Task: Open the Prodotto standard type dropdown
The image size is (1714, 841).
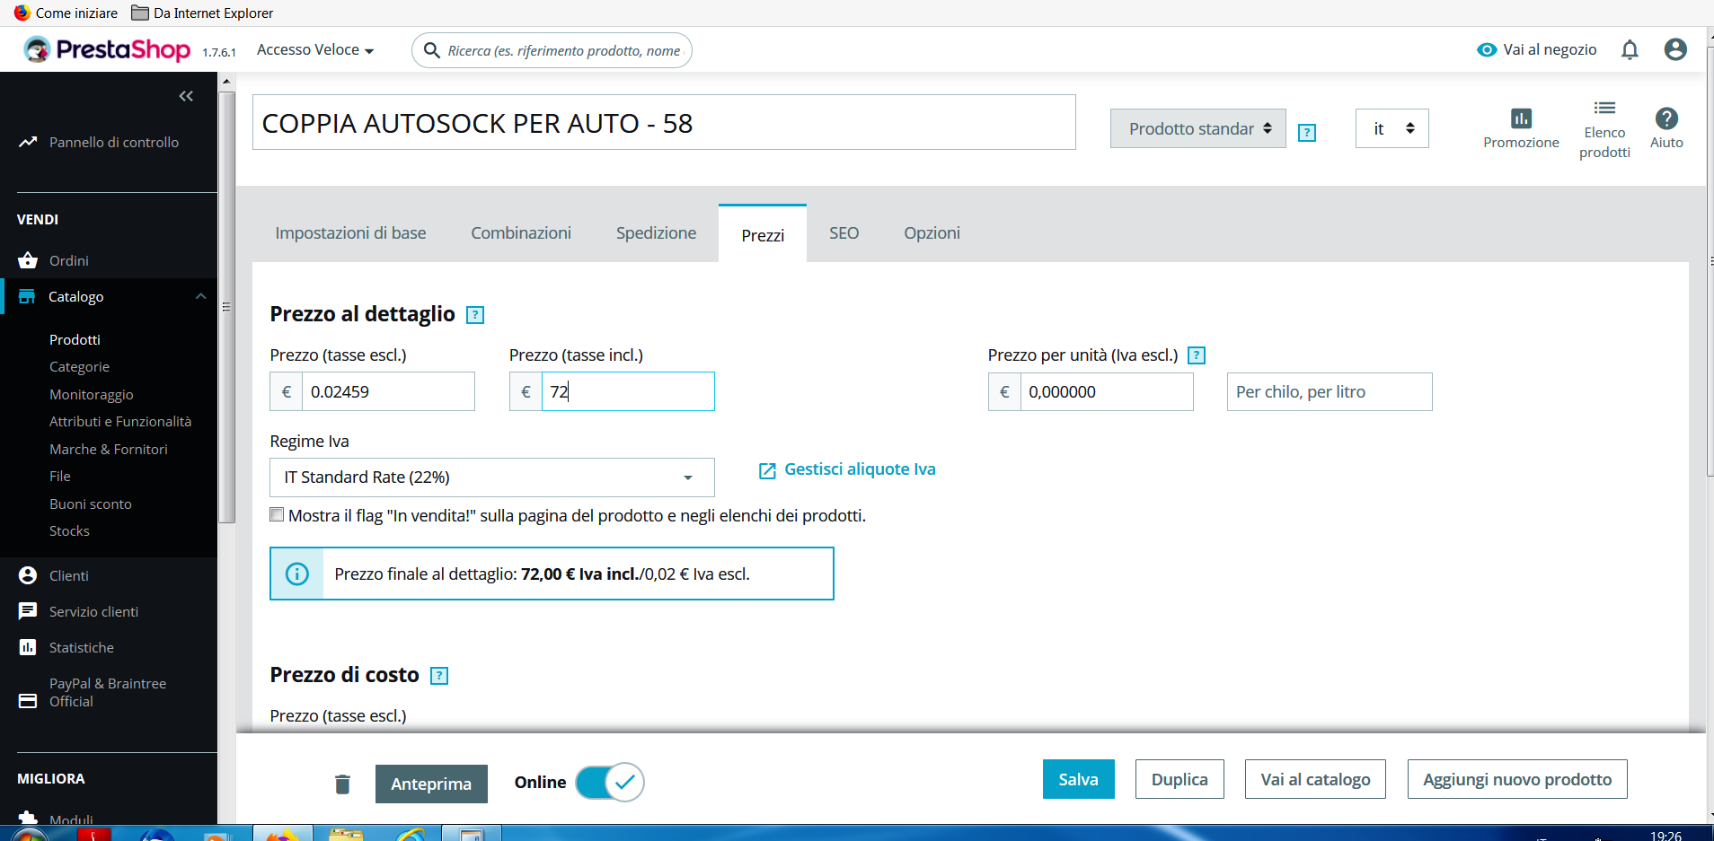Action: (x=1198, y=128)
